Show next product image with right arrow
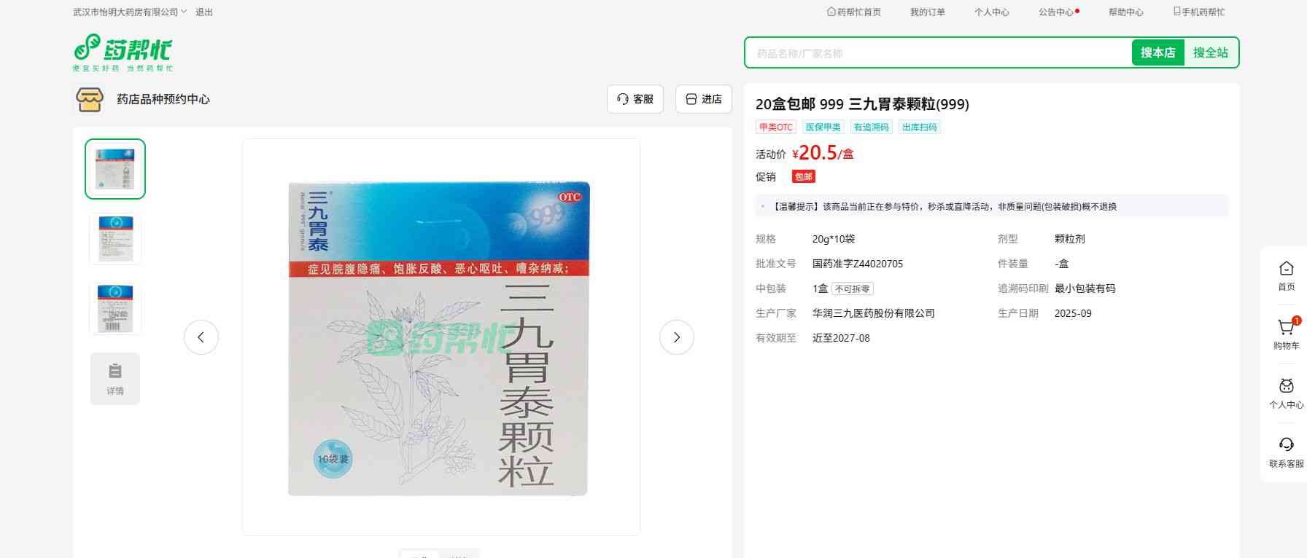Screen dimensions: 1307x558 [x=676, y=337]
